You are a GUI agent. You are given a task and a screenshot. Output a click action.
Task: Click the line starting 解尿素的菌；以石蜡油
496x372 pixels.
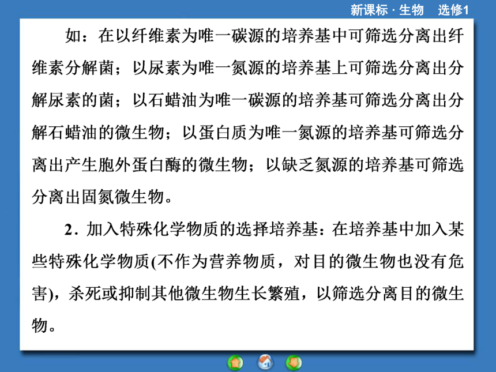tap(247, 100)
